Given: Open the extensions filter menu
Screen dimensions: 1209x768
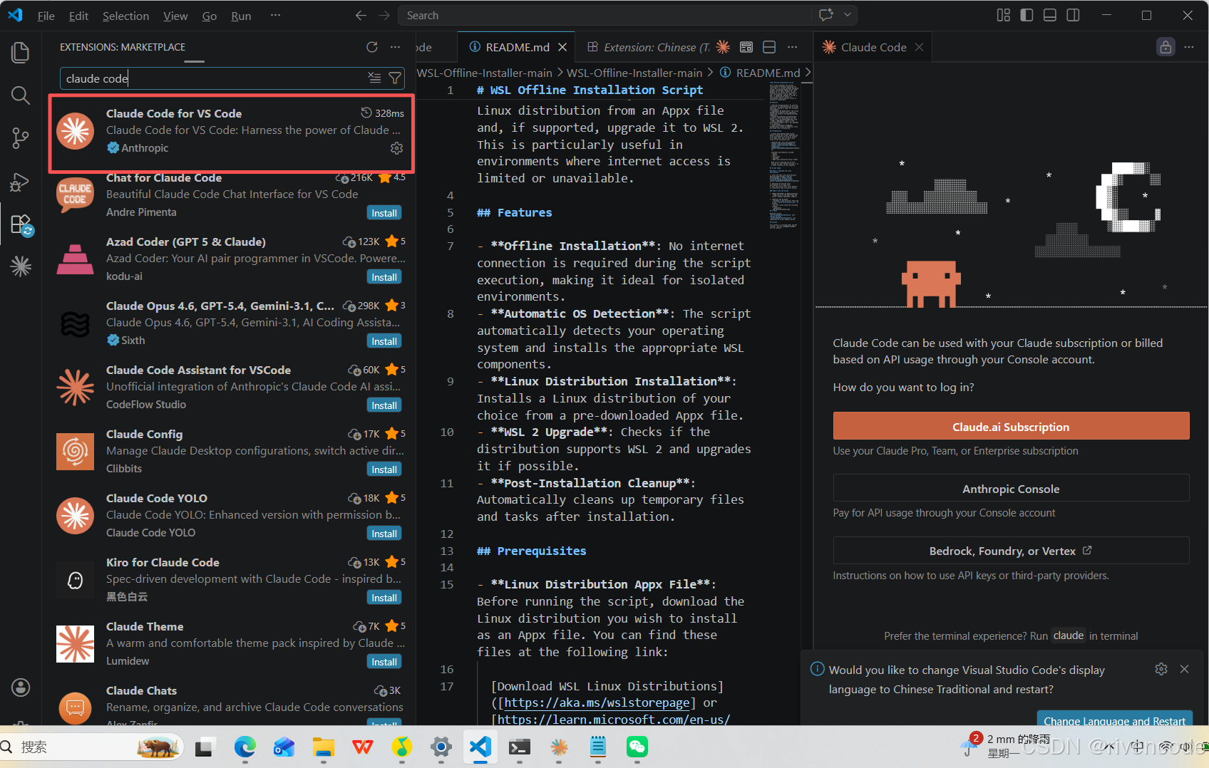Looking at the screenshot, I should (395, 78).
